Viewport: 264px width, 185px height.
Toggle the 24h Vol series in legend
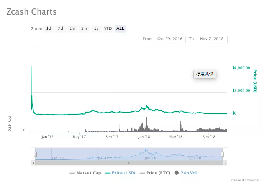click(186, 173)
